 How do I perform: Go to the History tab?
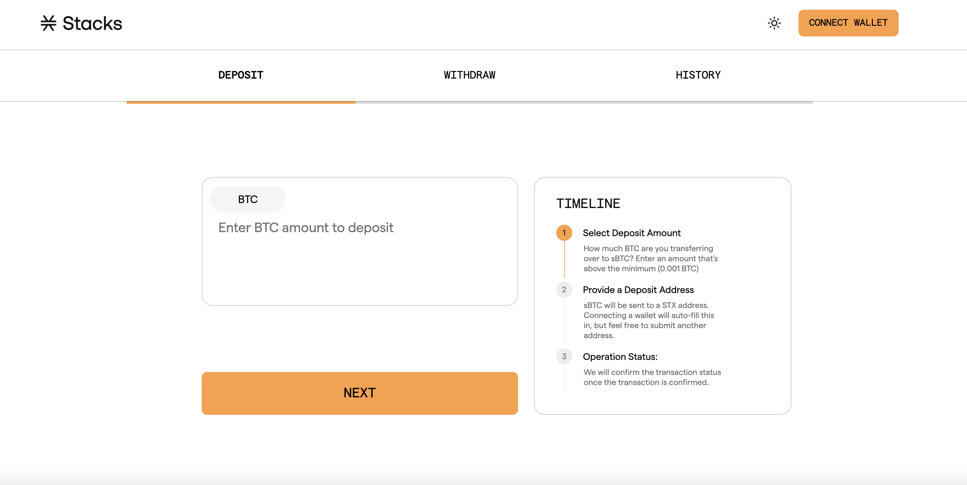click(x=698, y=75)
